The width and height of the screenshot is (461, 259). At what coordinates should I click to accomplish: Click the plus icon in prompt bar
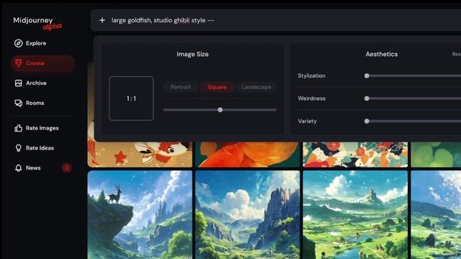pyautogui.click(x=102, y=20)
